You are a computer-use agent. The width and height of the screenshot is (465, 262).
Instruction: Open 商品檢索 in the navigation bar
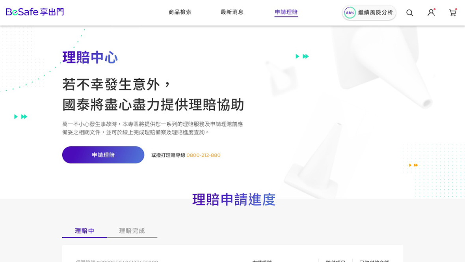tap(180, 12)
